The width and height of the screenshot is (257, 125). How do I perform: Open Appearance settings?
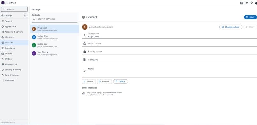14,26
